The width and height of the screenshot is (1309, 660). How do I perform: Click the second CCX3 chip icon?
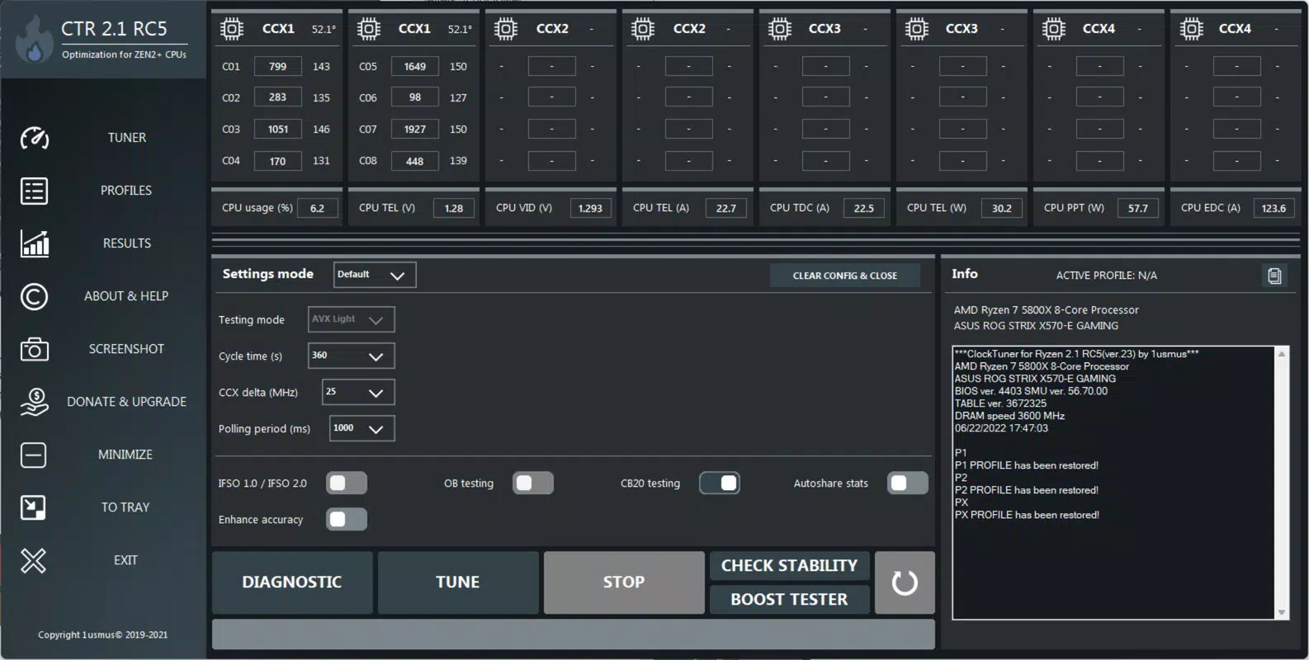[917, 29]
